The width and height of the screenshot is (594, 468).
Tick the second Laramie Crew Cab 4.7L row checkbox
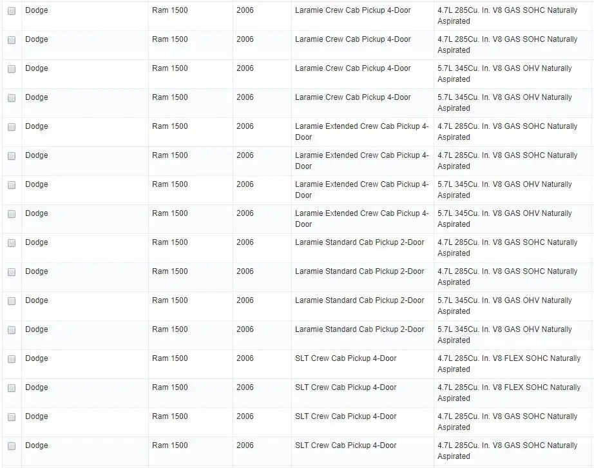12,40
